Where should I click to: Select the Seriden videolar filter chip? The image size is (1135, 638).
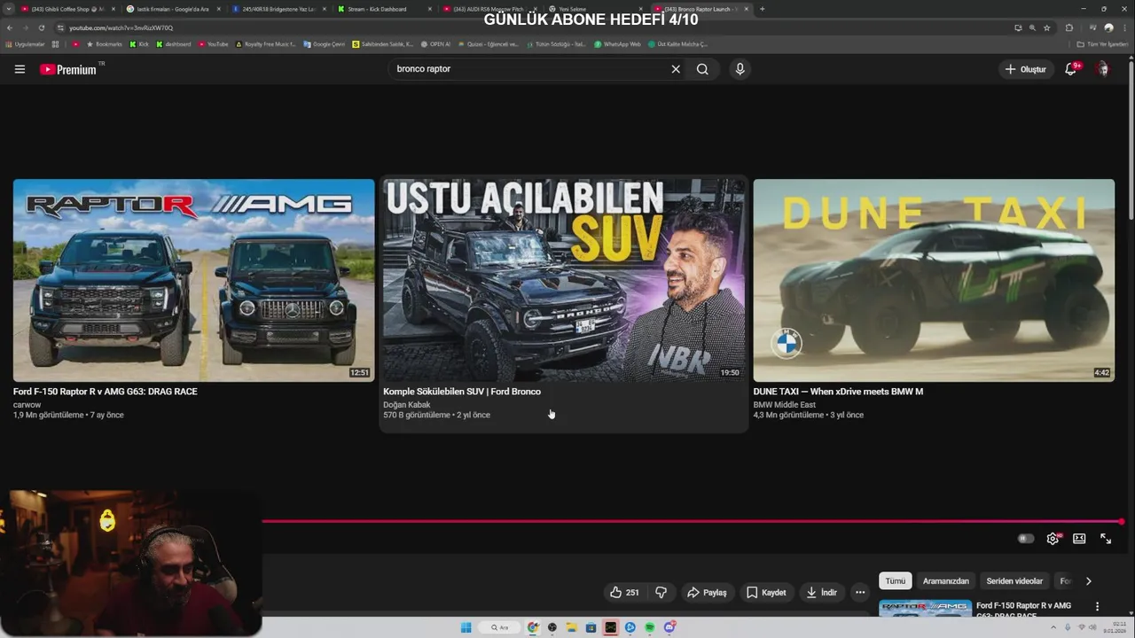click(1014, 581)
